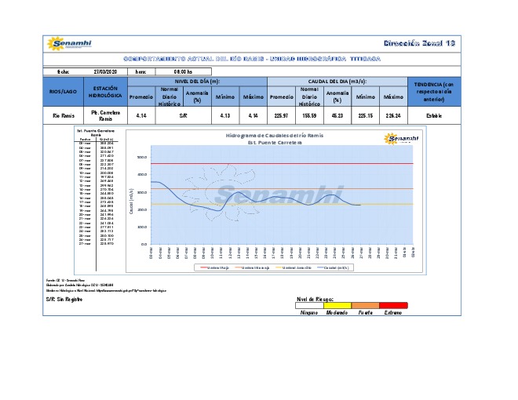The height and width of the screenshot is (400, 518).
Task: Click the fecha field showing 27/03/2020
Action: tap(104, 70)
